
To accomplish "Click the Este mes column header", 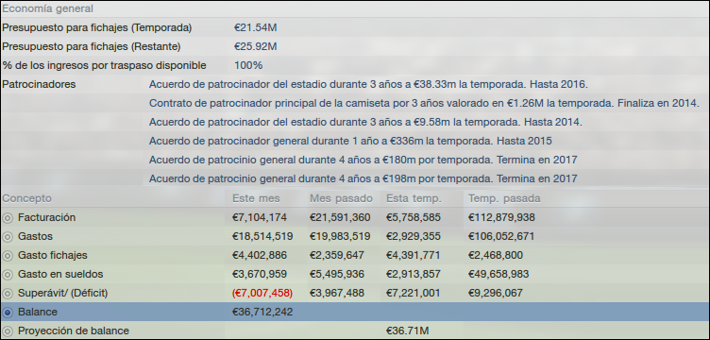I will (x=256, y=198).
